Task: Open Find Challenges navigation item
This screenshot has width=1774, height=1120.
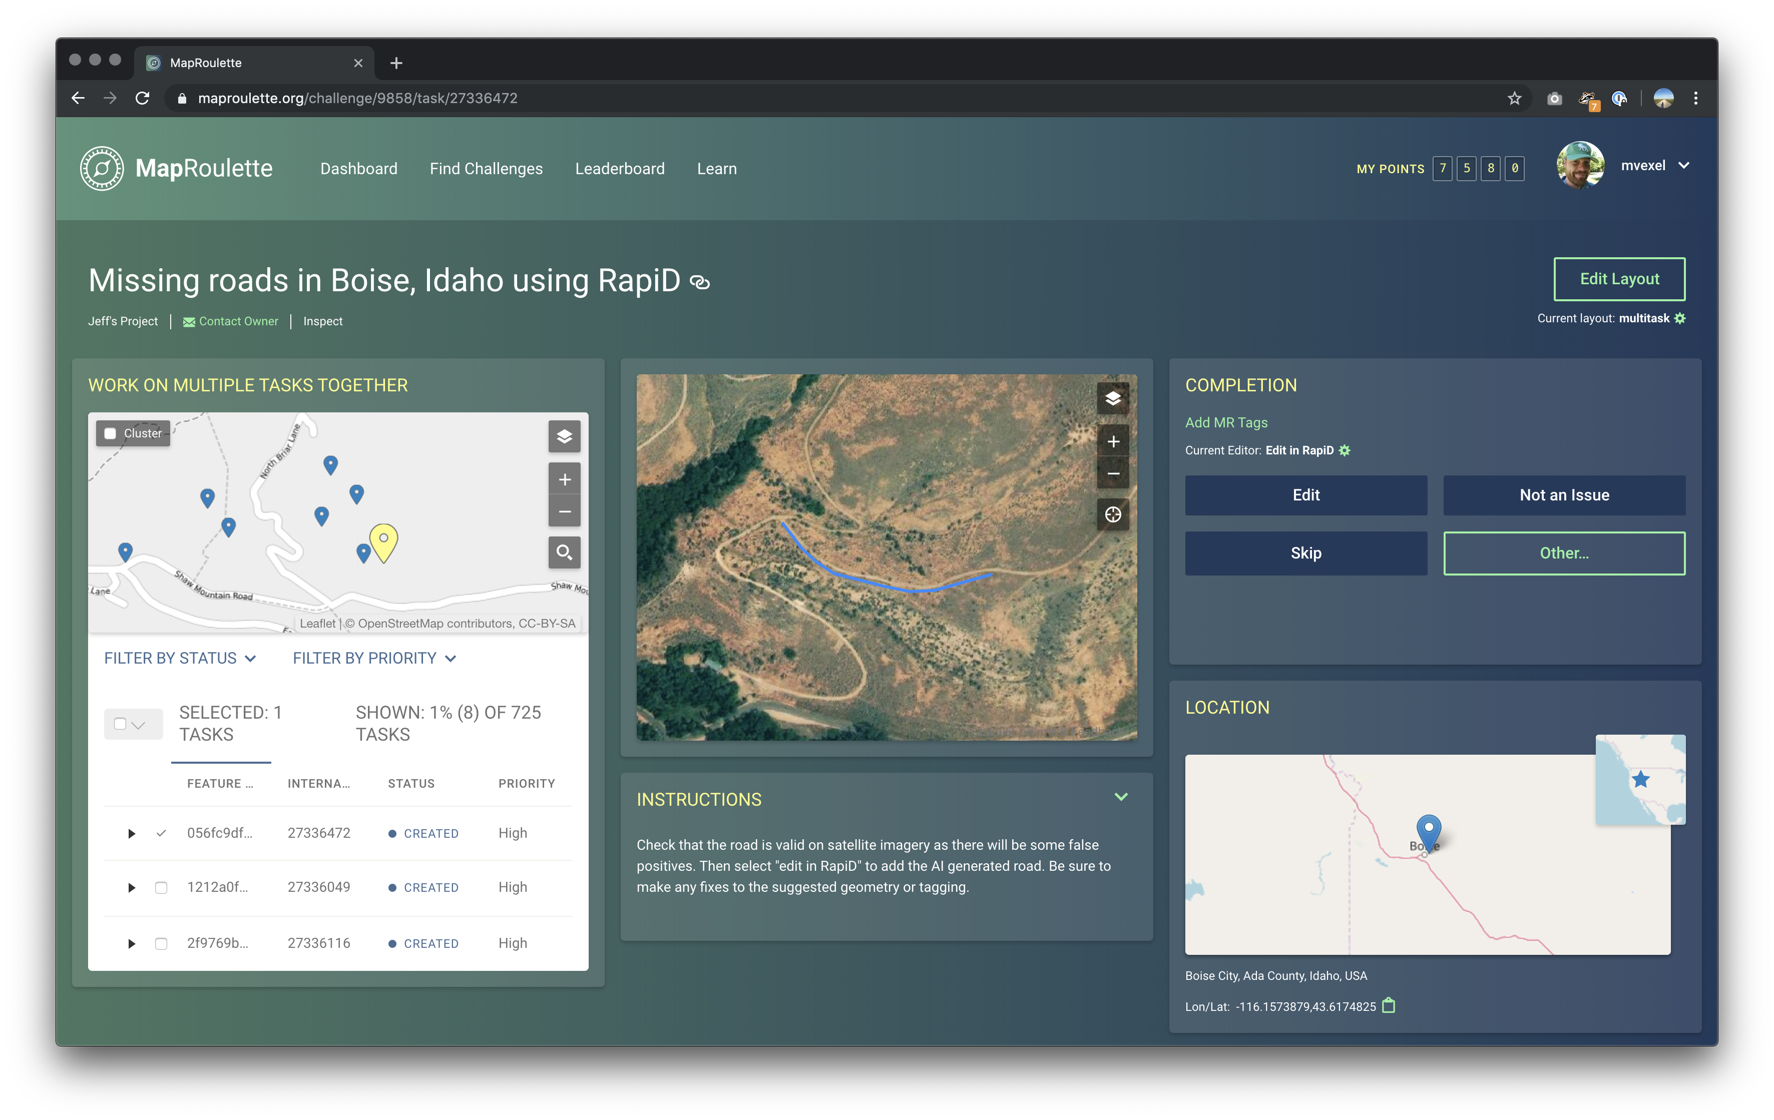Action: click(x=486, y=169)
